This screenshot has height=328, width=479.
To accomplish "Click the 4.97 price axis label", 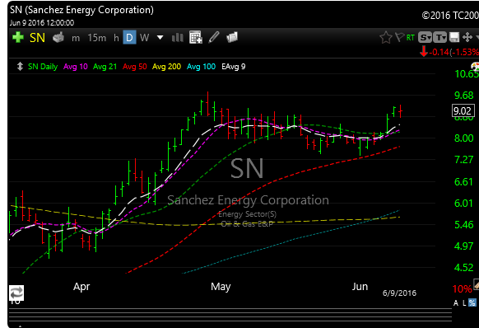I will point(463,246).
